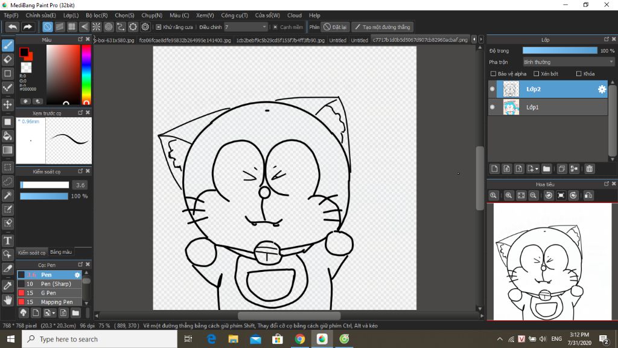Select the rectangular Select tool
Image resolution: width=618 pixels, height=348 pixels.
(7, 167)
